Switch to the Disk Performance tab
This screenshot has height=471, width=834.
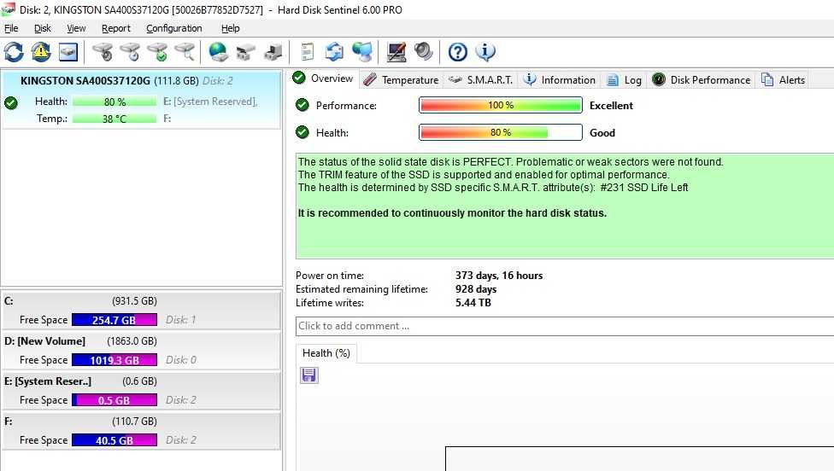[701, 79]
